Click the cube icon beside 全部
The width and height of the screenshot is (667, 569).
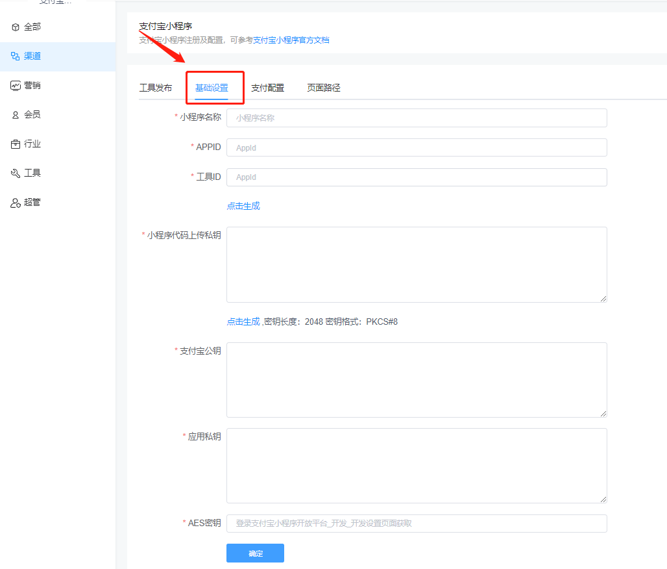pos(16,27)
